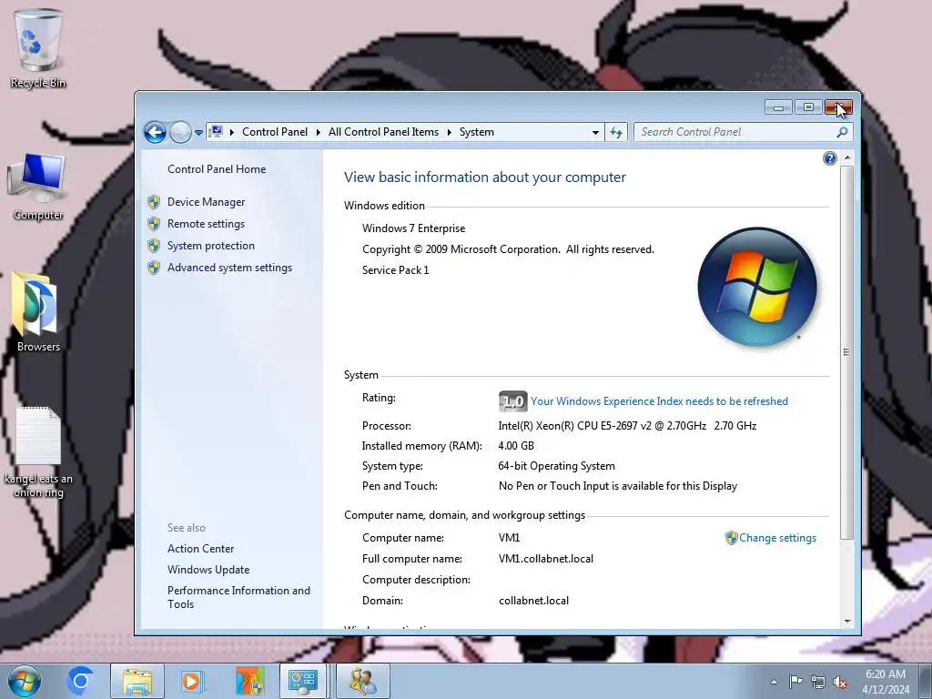Open Device Manager link
This screenshot has width=932, height=699.
click(x=206, y=202)
